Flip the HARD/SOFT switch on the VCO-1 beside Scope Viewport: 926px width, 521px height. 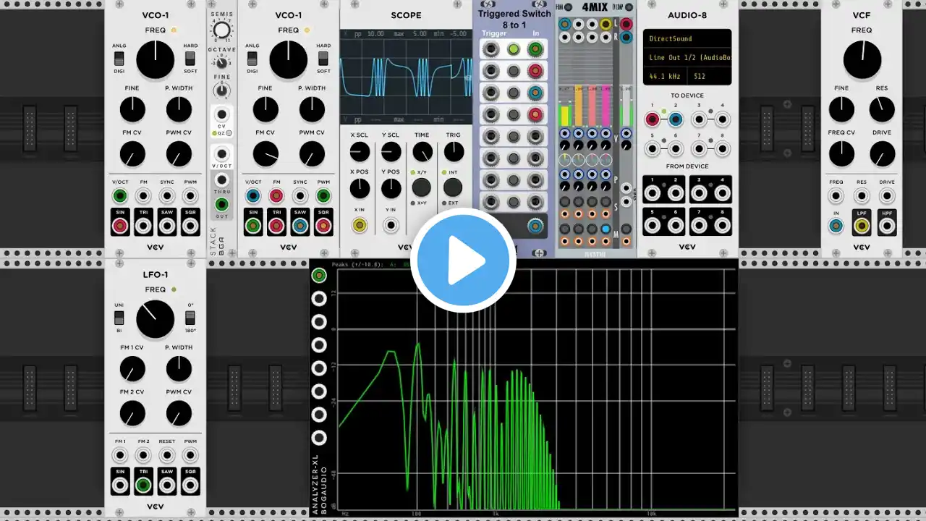tap(323, 59)
